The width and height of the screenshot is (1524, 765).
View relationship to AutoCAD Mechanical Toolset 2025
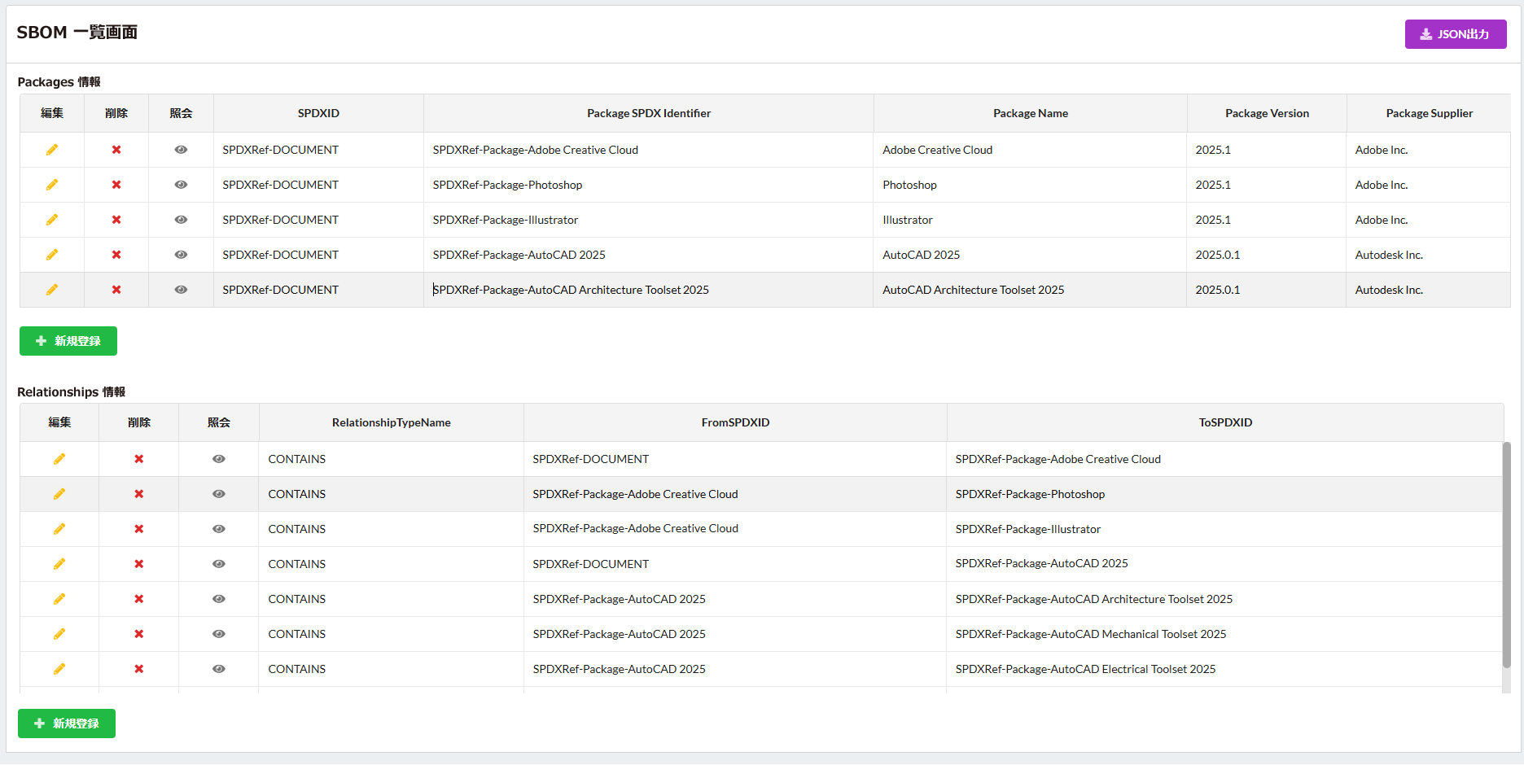219,634
